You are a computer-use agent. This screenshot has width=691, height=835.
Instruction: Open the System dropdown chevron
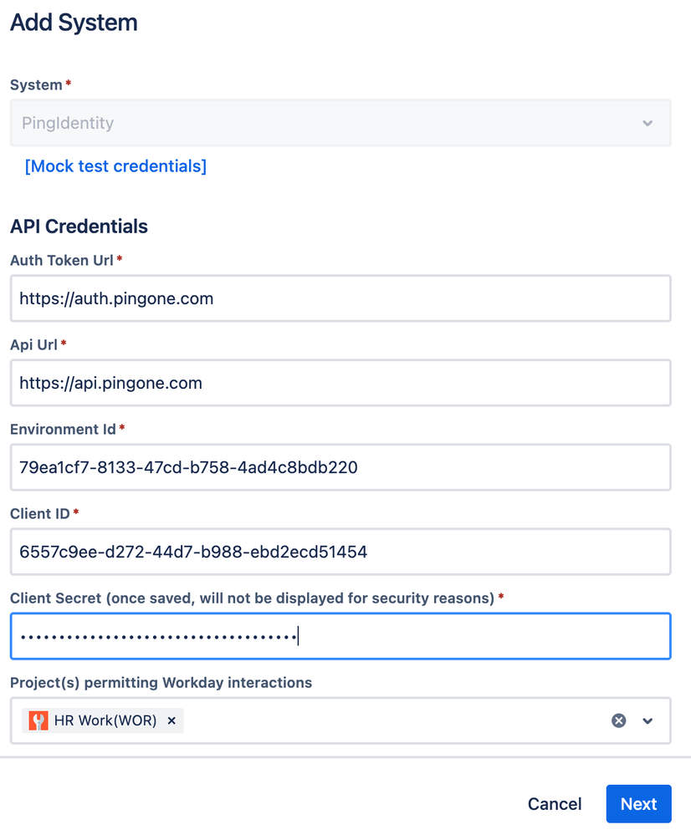647,124
